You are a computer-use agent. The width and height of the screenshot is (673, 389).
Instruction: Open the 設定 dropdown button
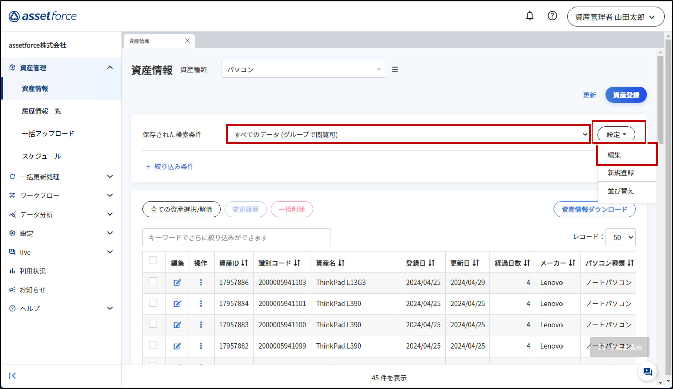[616, 134]
